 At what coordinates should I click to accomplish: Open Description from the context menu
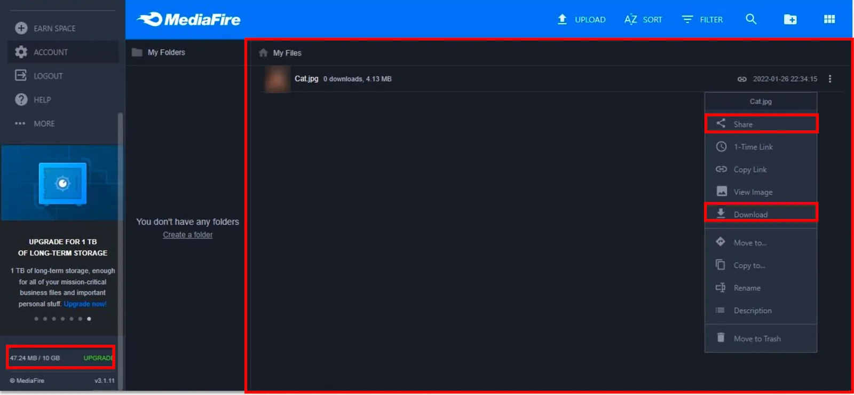pyautogui.click(x=761, y=310)
